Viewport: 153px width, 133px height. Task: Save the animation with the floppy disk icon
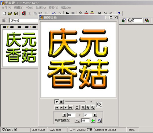click(x=16, y=13)
